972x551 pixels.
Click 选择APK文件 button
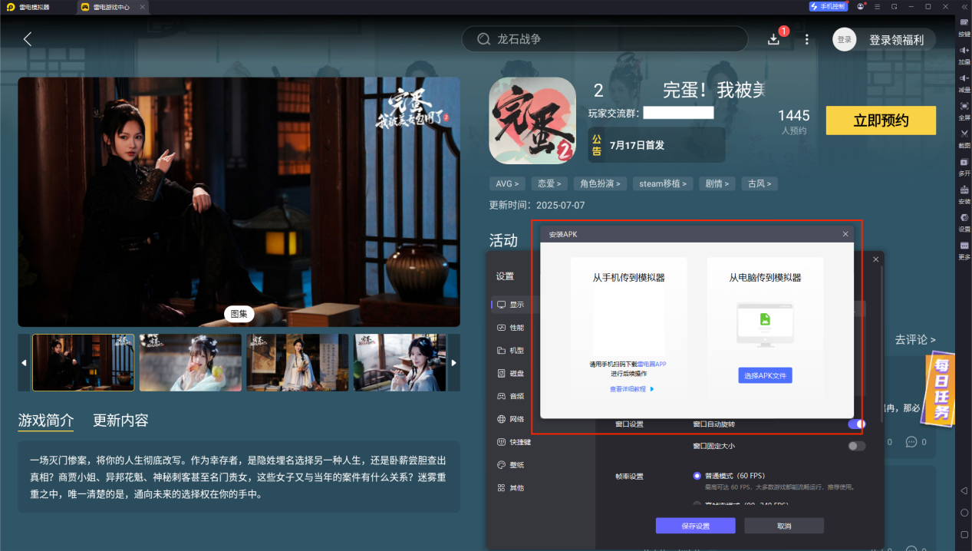coord(765,375)
